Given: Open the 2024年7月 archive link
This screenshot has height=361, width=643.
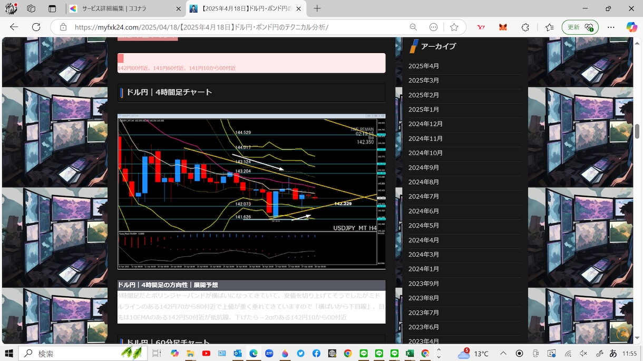Looking at the screenshot, I should pyautogui.click(x=424, y=197).
